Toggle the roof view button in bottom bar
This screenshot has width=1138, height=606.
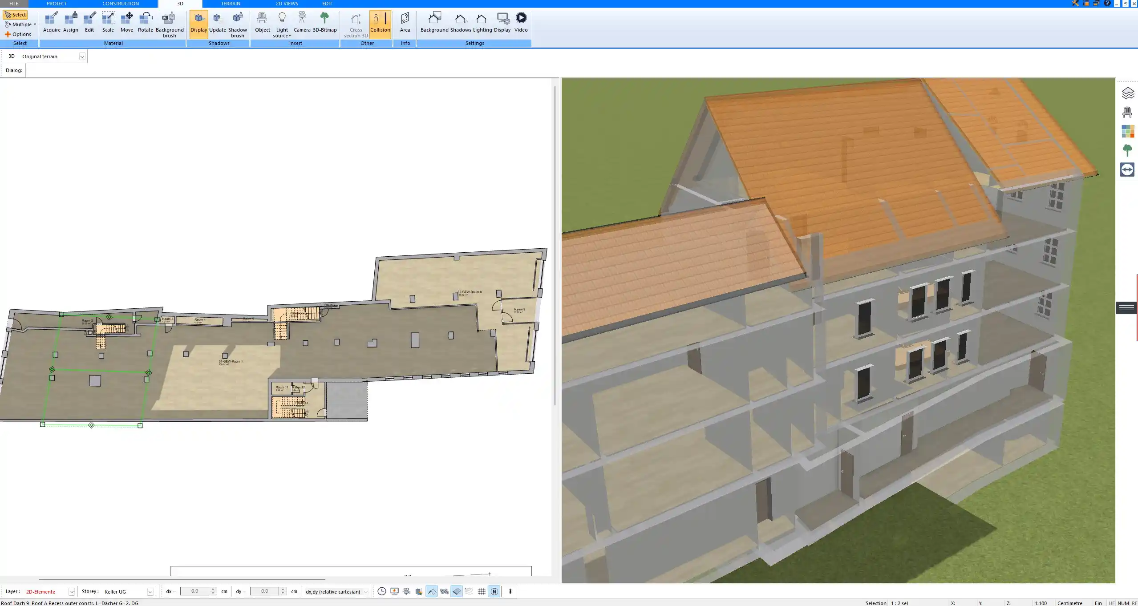[432, 591]
